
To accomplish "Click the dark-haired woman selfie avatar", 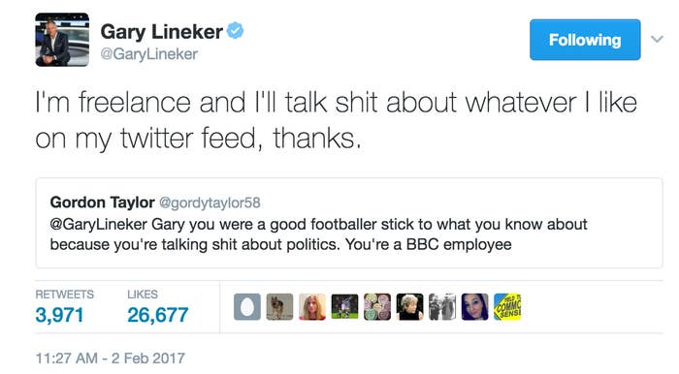I will point(474,307).
